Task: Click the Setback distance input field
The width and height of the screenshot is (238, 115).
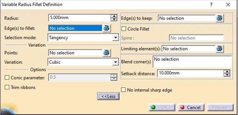Action: (190, 73)
